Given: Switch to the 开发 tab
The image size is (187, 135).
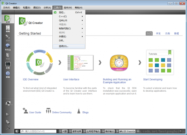Looking at the screenshot, I should coord(158,33).
